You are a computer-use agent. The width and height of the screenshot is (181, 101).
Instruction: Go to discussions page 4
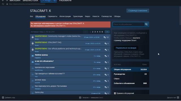[x=97, y=32]
